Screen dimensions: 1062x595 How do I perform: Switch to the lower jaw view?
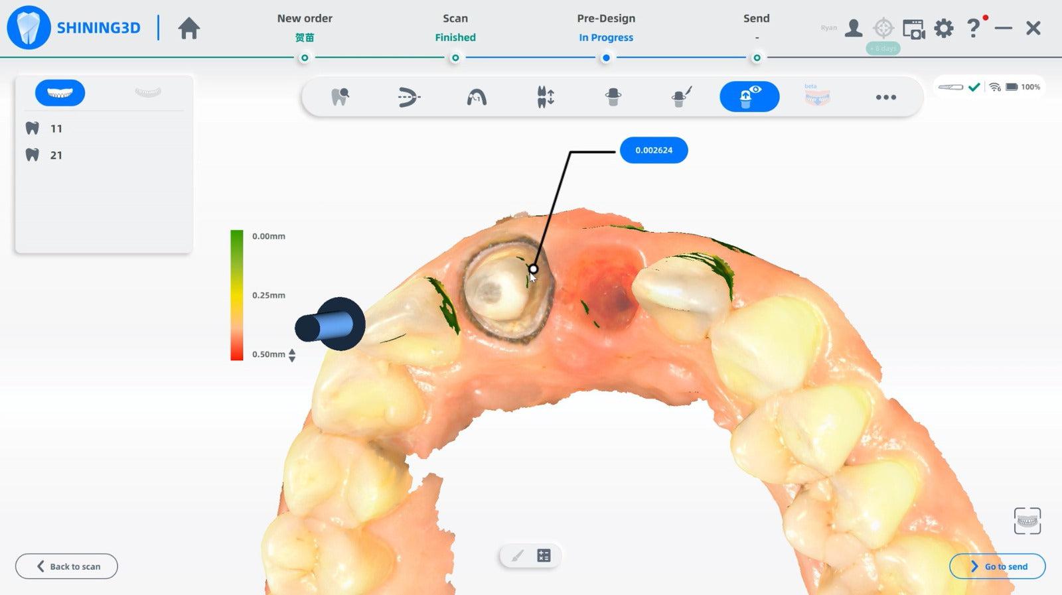click(x=147, y=93)
